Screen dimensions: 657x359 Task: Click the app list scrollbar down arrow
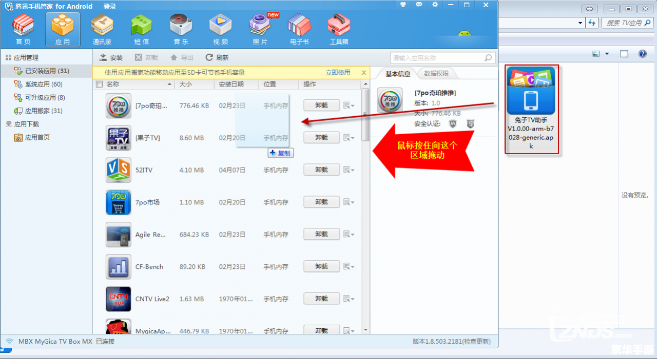pos(365,330)
